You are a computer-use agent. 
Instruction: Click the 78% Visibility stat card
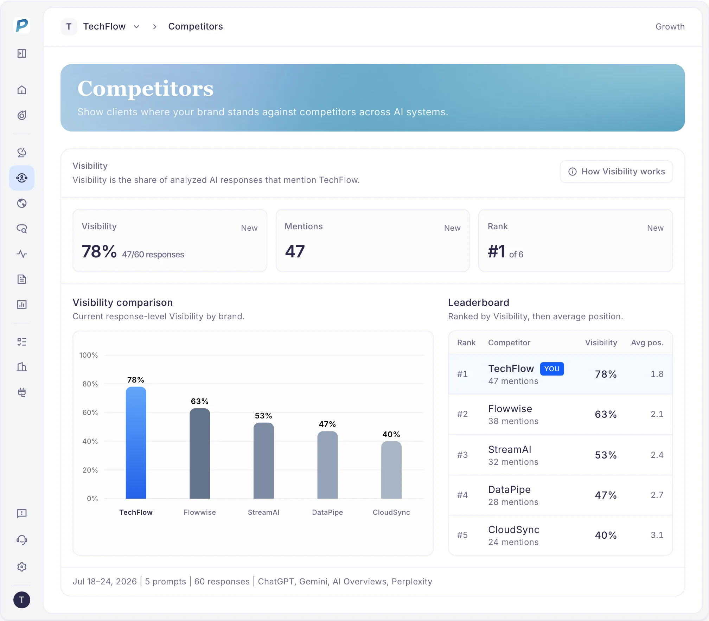coord(170,241)
